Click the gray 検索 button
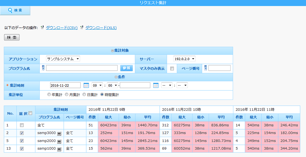306x157 pixels. click(12, 37)
